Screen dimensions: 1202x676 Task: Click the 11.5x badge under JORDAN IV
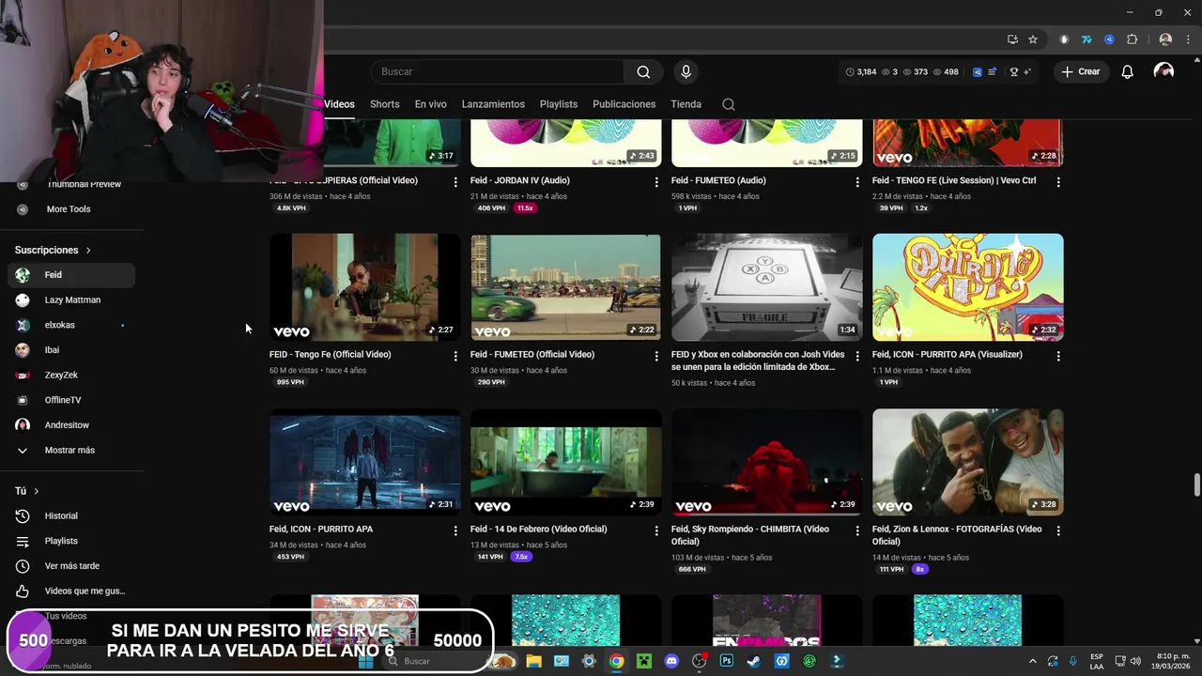coord(525,208)
